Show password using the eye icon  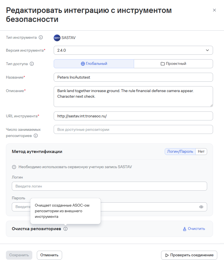coord(201,207)
